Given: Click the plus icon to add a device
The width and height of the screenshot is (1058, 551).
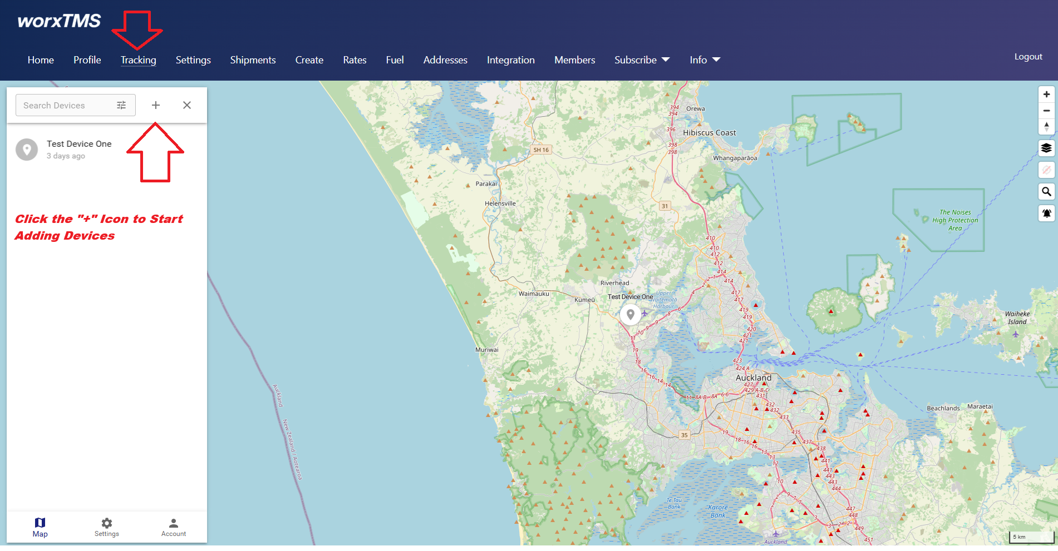Looking at the screenshot, I should click(x=155, y=105).
